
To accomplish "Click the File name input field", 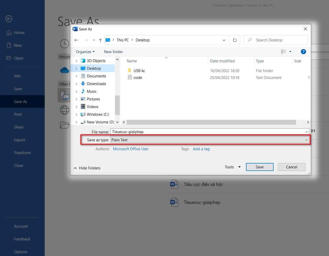I will coord(207,132).
